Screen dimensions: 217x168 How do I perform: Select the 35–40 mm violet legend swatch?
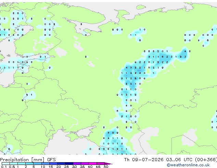click(x=85, y=164)
